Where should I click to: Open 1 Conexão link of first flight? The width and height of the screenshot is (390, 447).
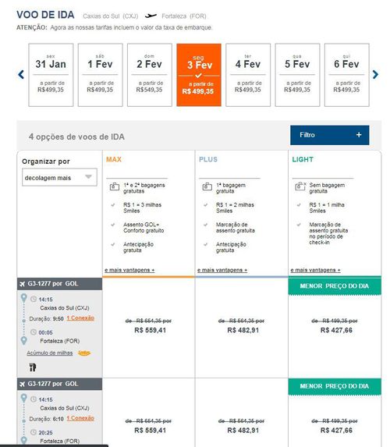(x=80, y=318)
